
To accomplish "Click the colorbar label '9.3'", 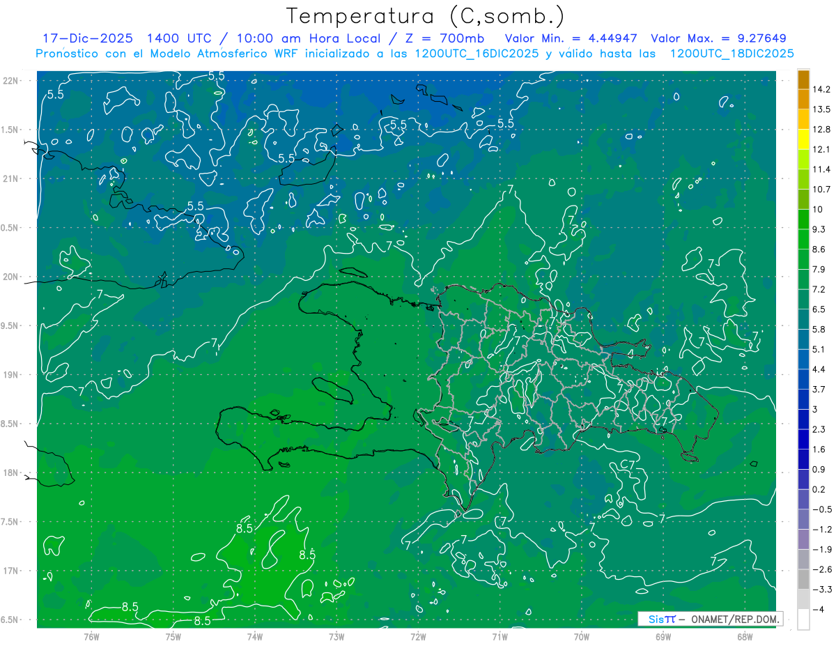I will (x=820, y=229).
